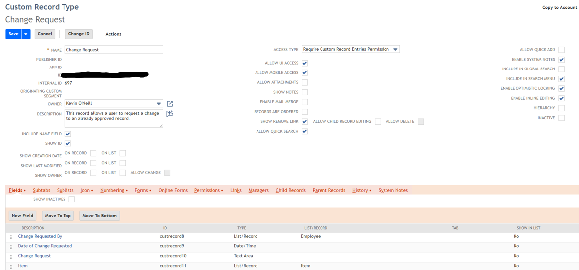Enable Allow Child Record Editing checkbox

(378, 122)
